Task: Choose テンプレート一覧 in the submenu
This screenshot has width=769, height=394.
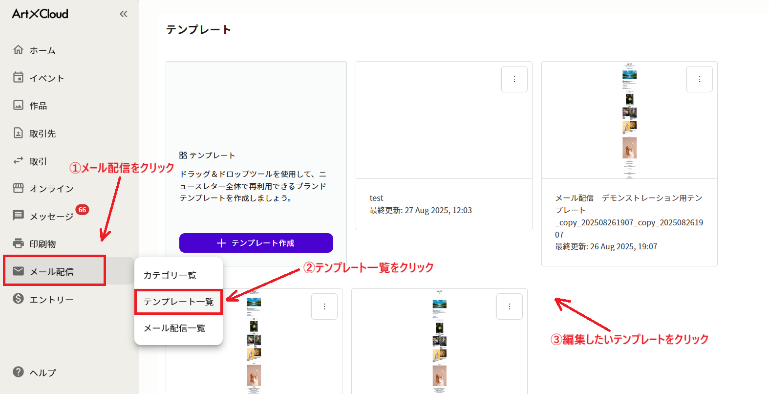Action: click(178, 302)
